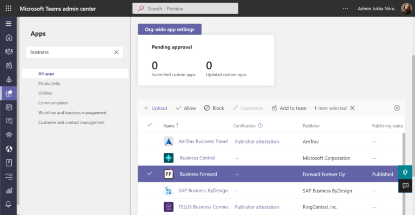Image resolution: width=415 pixels, height=215 pixels.
Task: Select the All apps category
Action: point(75,73)
